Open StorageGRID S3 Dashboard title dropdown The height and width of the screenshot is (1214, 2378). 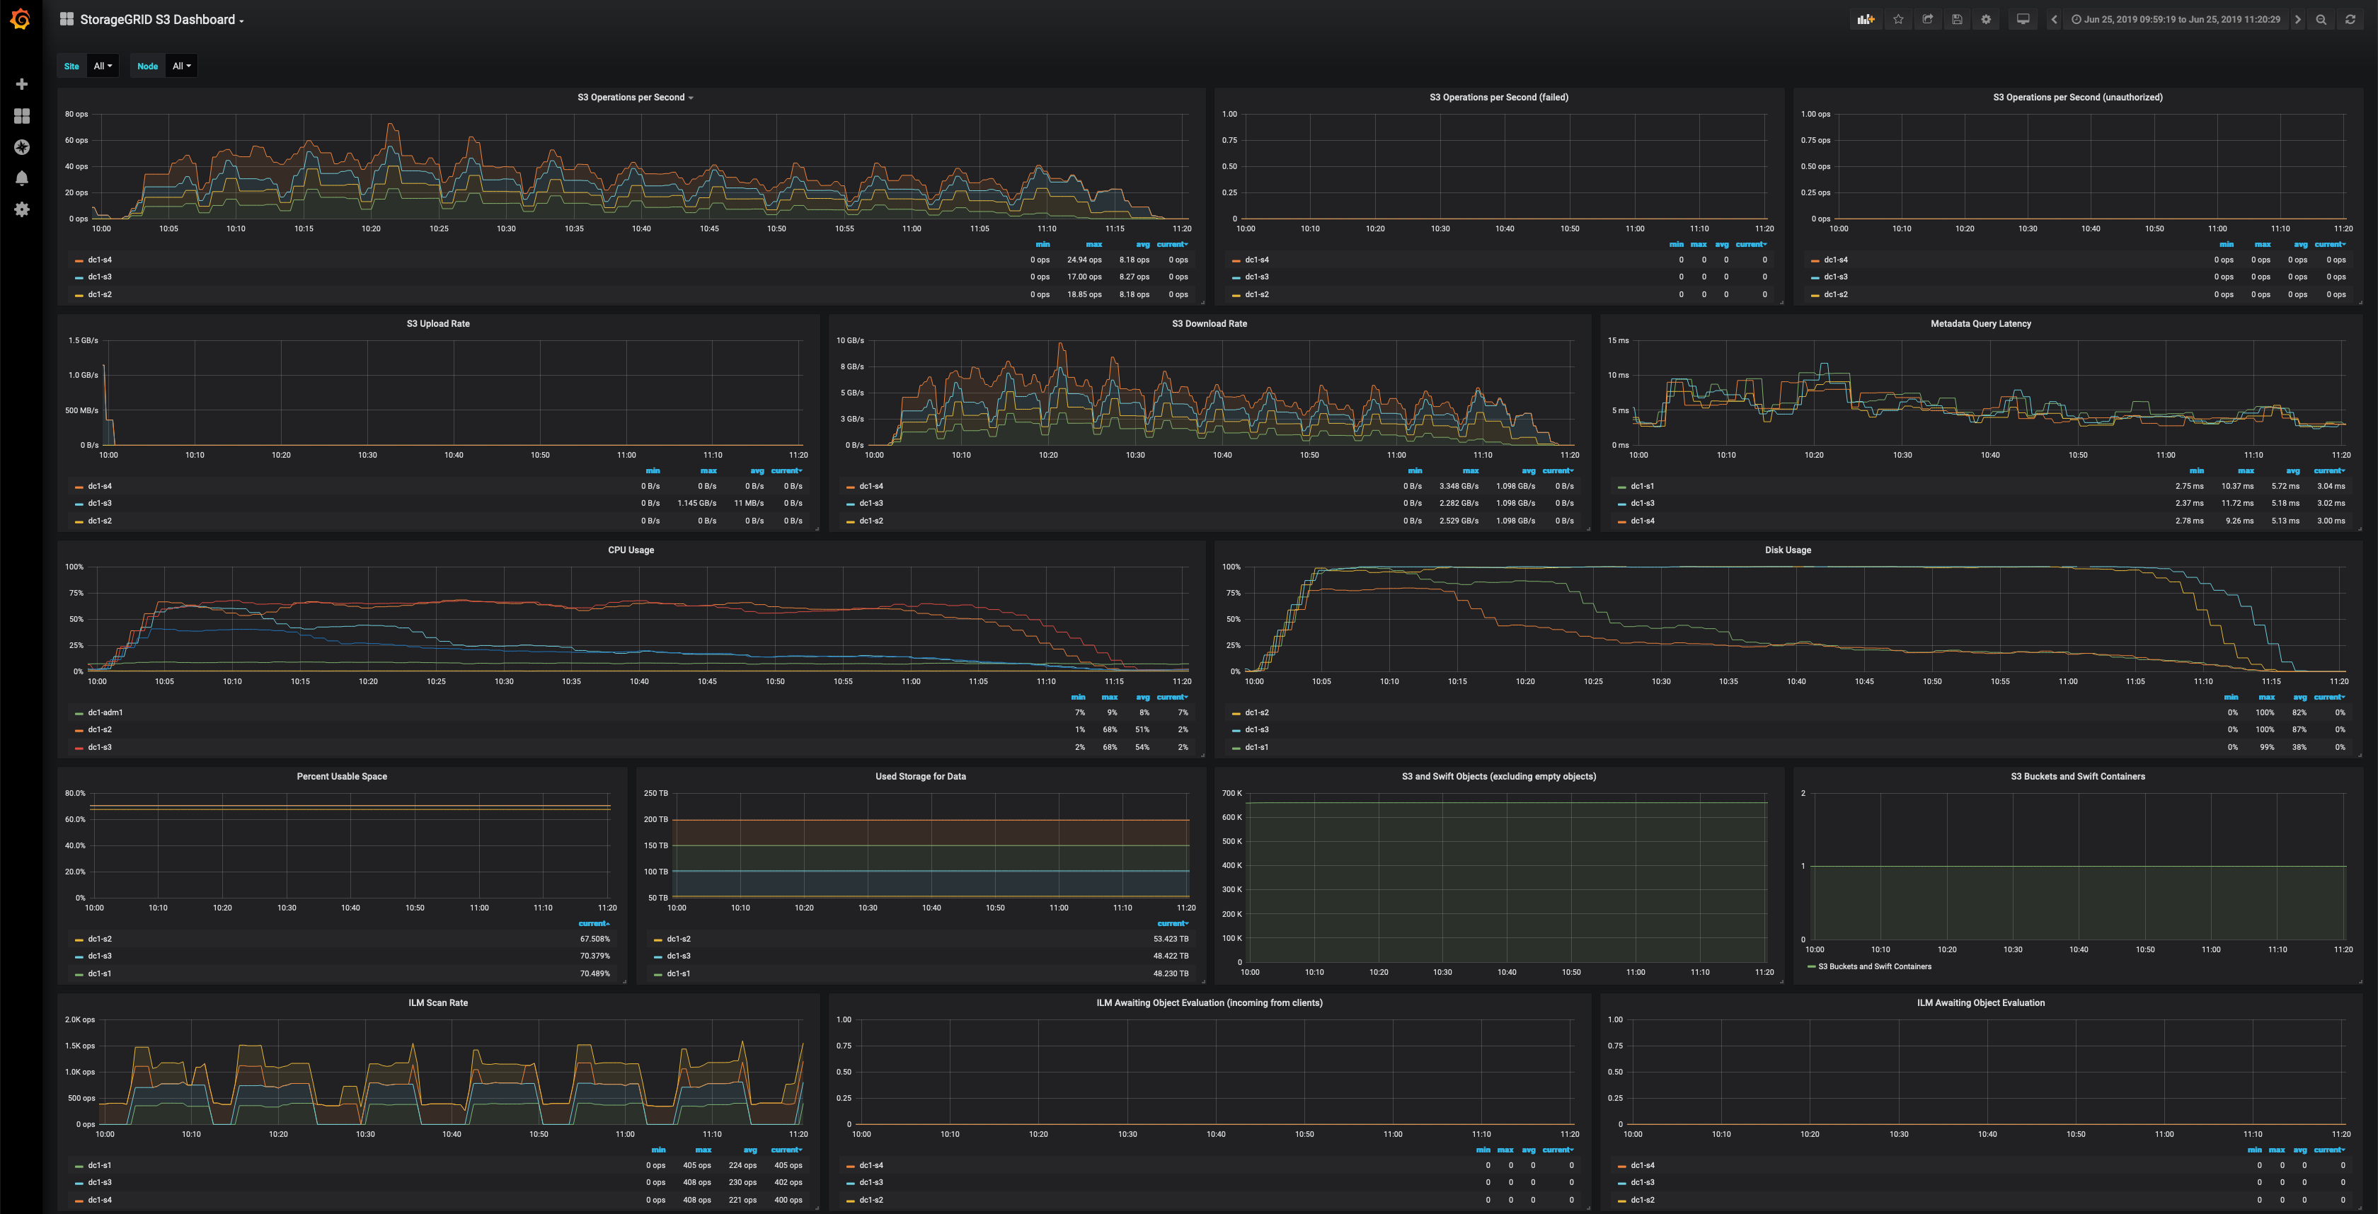[x=161, y=19]
